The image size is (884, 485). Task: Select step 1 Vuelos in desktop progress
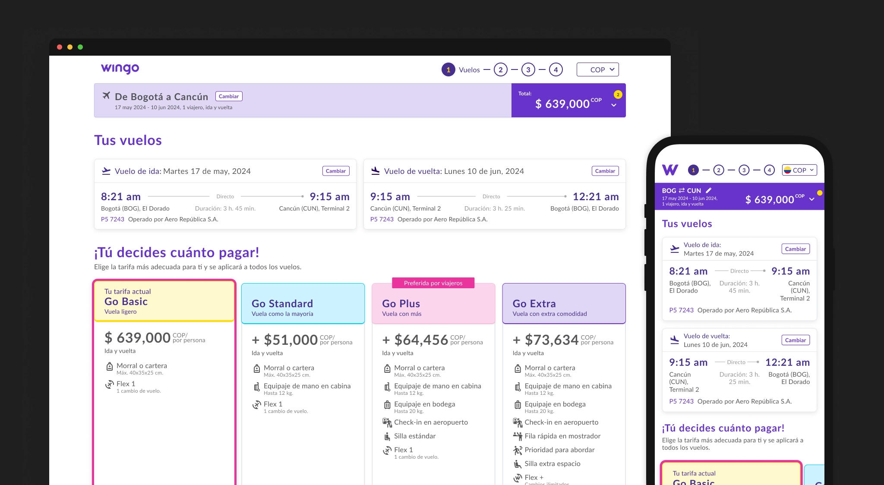click(x=461, y=69)
